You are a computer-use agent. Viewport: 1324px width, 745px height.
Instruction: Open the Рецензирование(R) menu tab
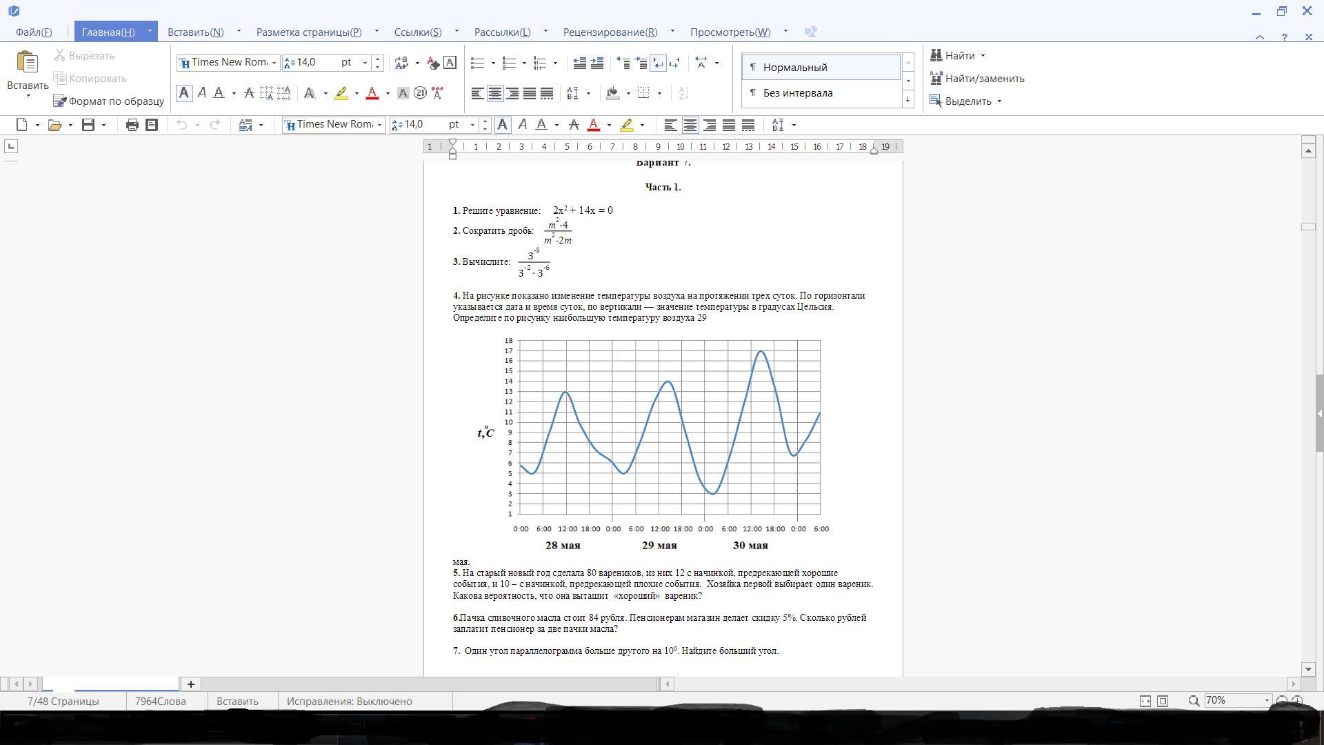coord(610,32)
